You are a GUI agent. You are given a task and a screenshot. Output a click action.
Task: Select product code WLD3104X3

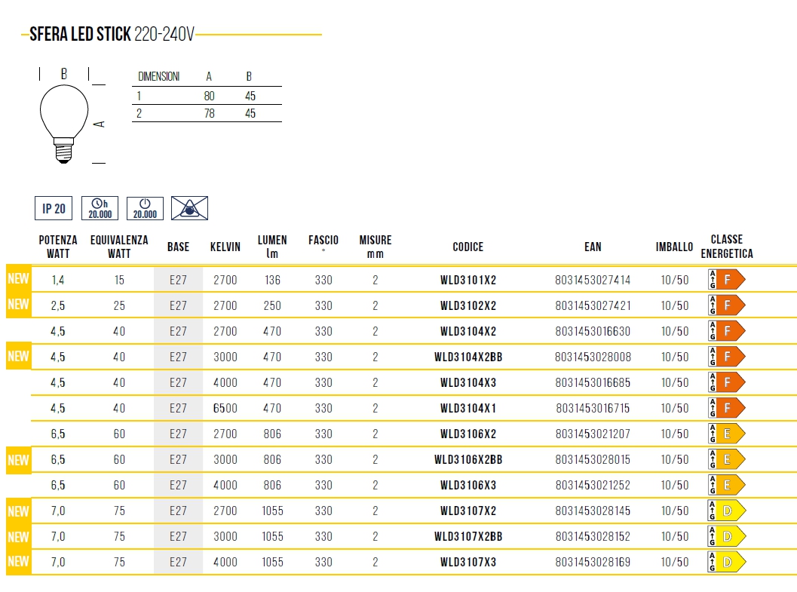coord(468,382)
